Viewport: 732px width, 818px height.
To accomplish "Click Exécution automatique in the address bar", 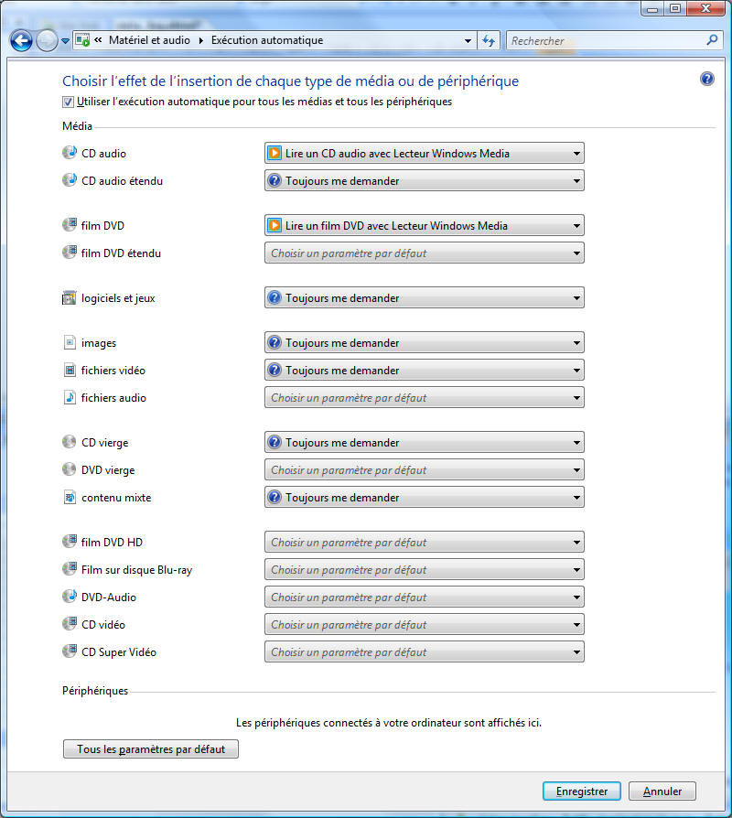I will [x=261, y=40].
